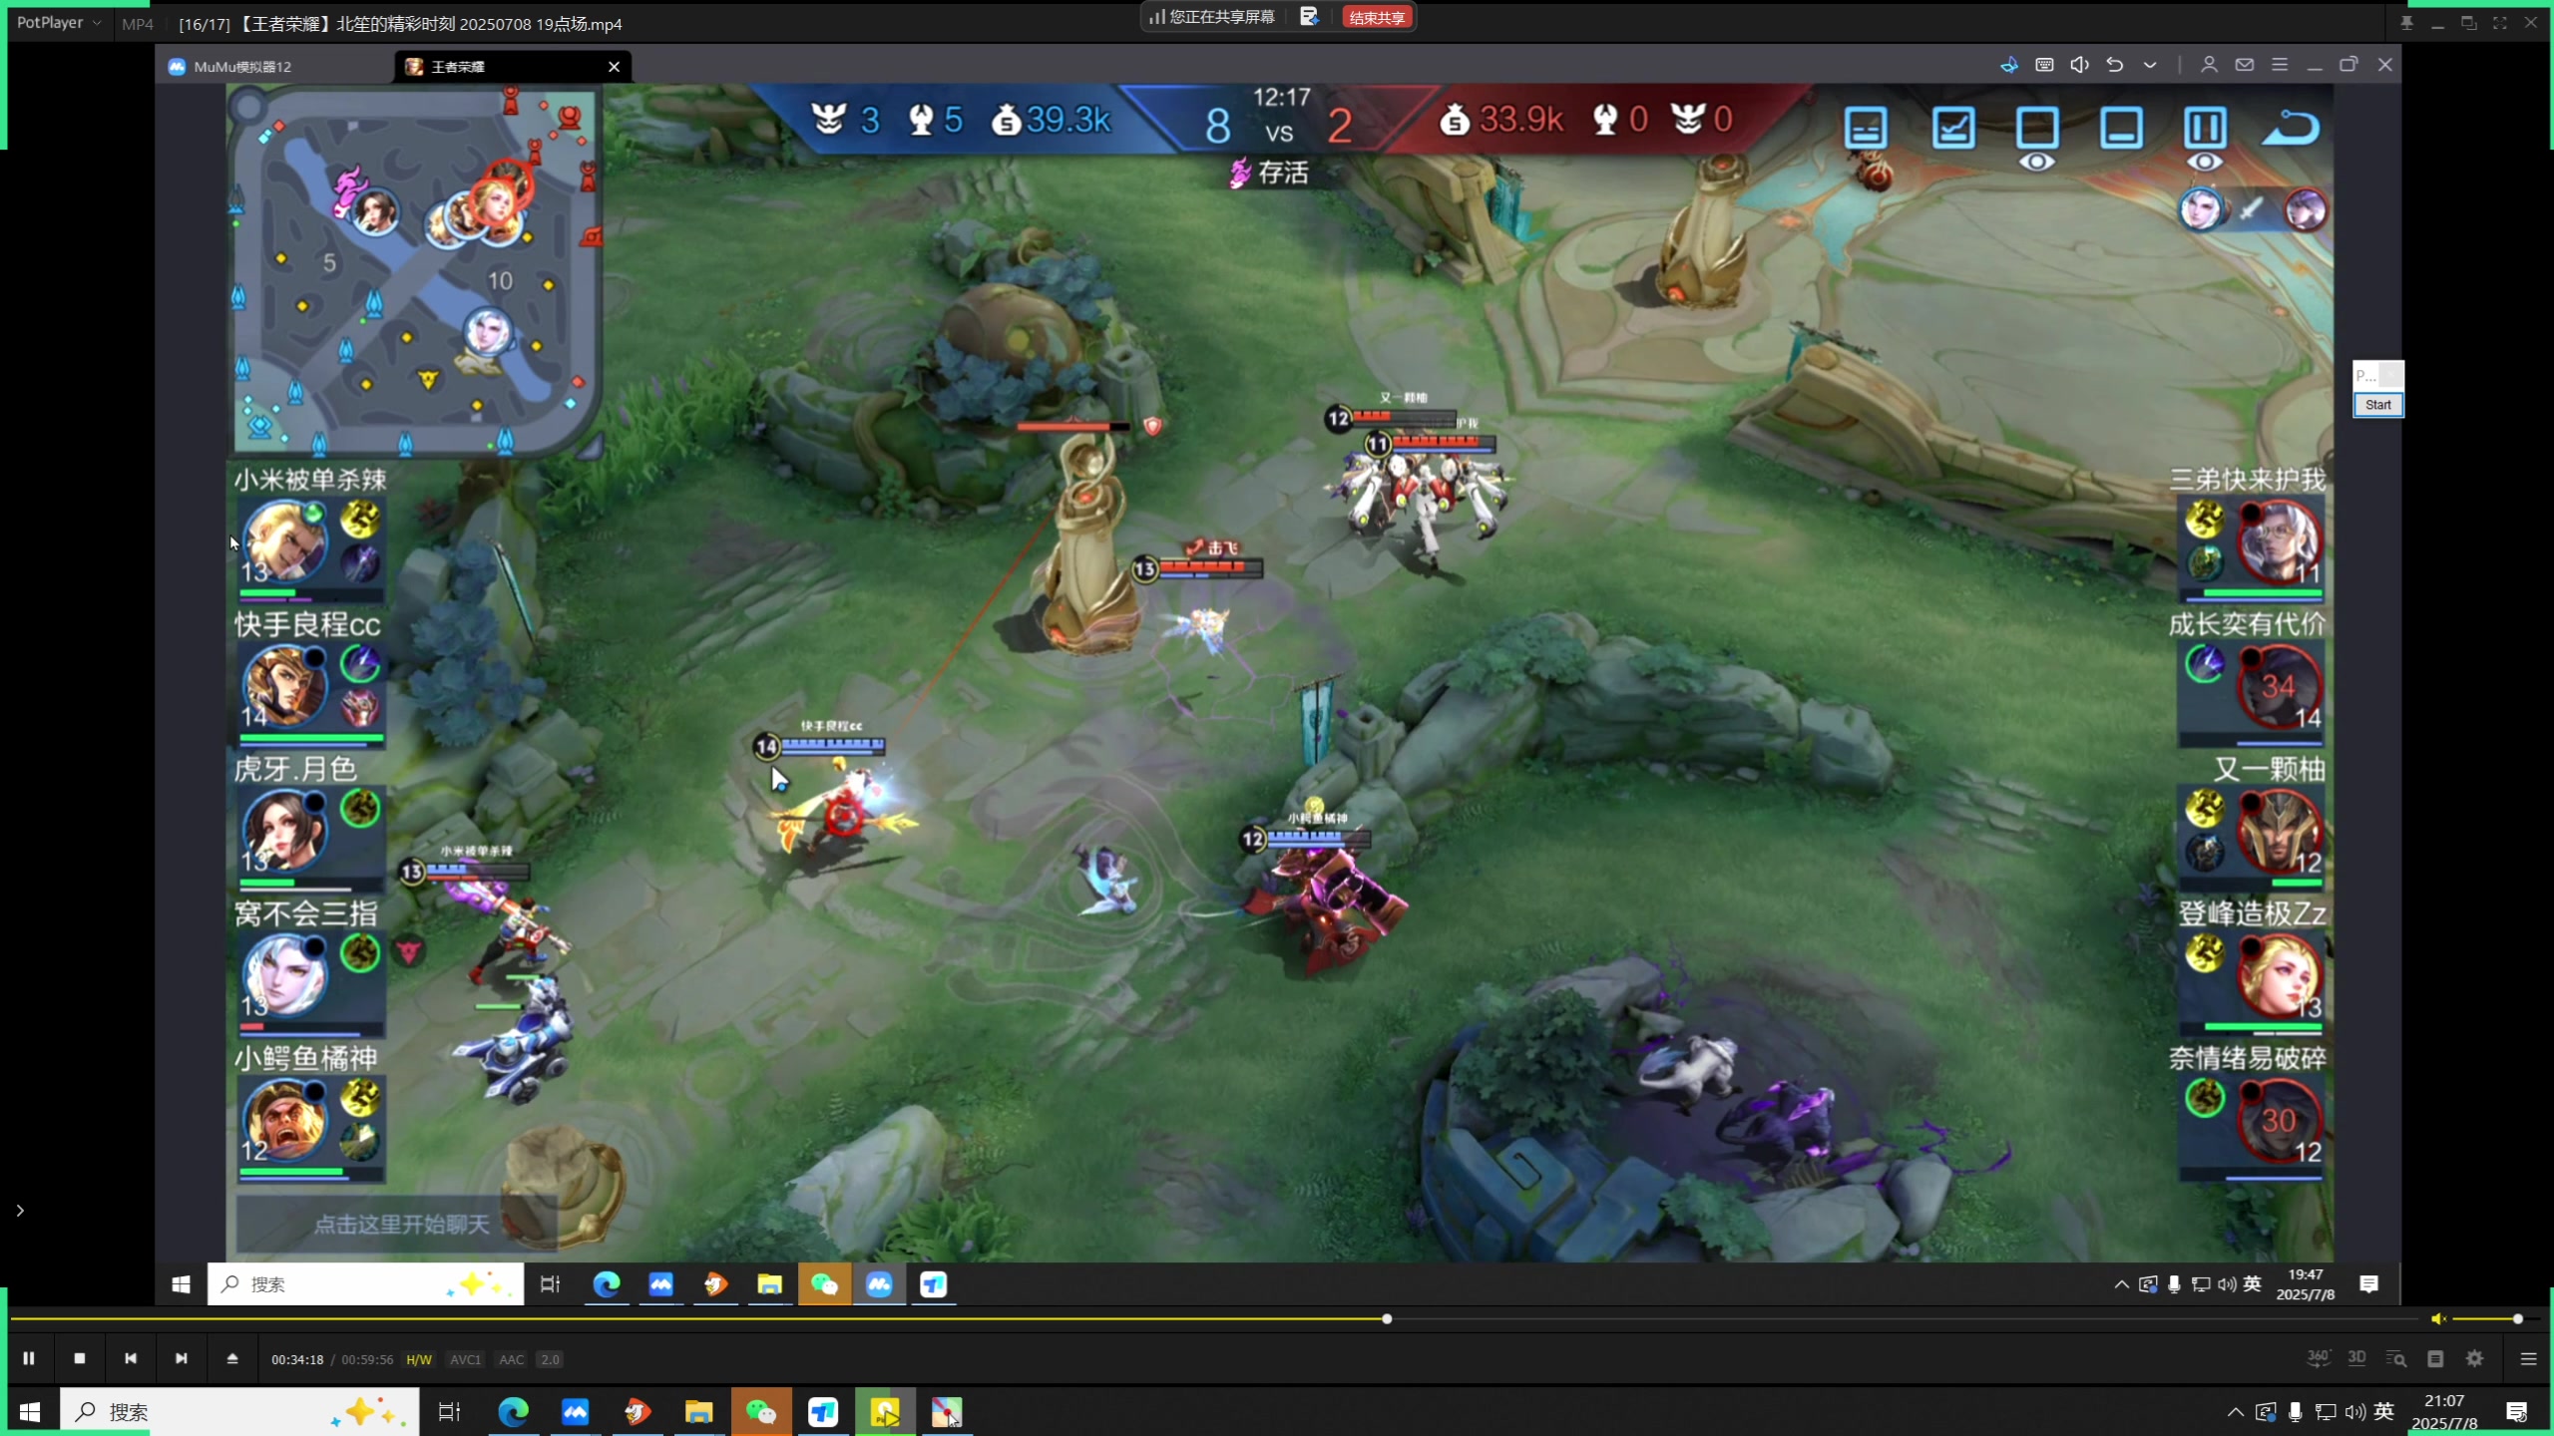2554x1436 pixels.
Task: Click the 结束共享 stop sharing button
Action: pos(1377,17)
